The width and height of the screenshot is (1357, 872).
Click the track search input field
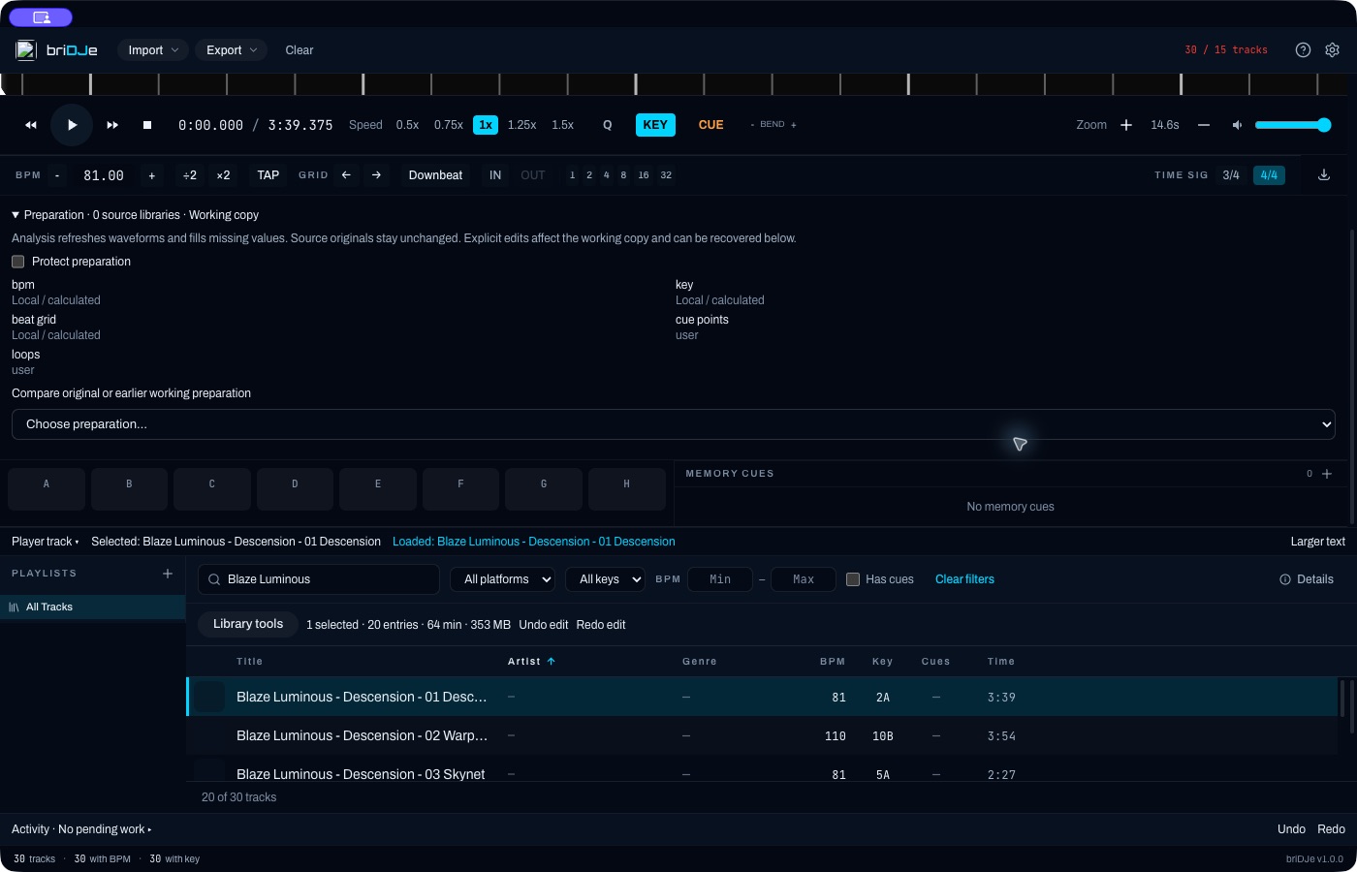(319, 579)
